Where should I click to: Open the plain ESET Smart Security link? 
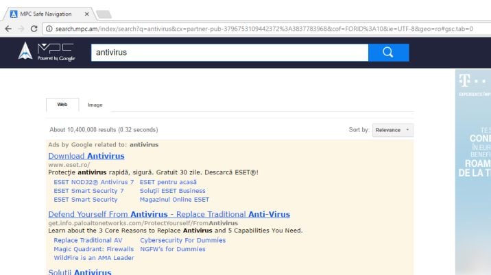86,199
